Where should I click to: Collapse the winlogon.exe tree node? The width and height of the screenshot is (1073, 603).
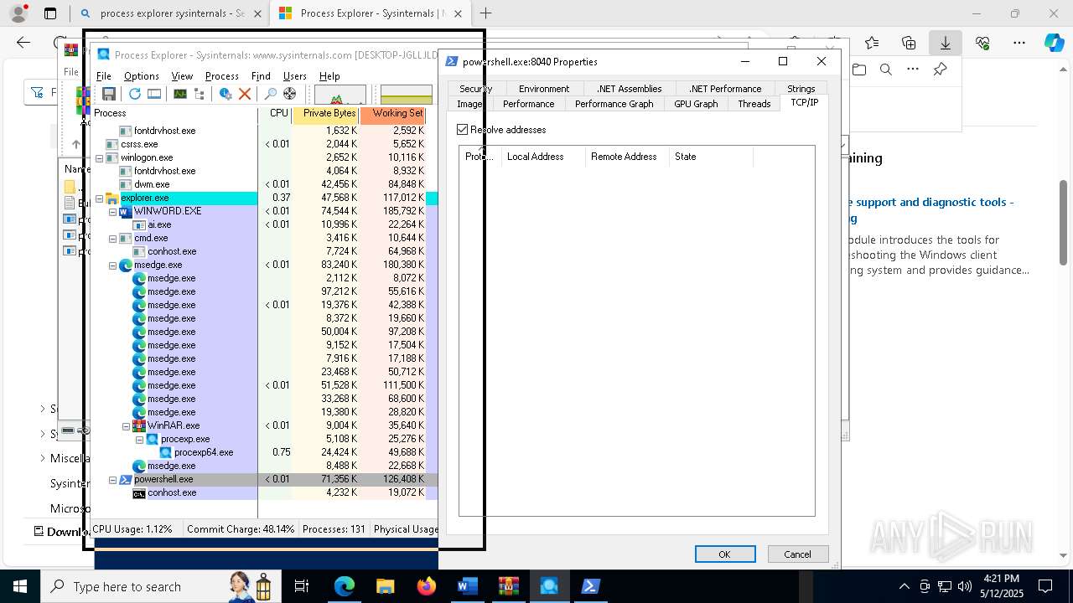tap(99, 157)
